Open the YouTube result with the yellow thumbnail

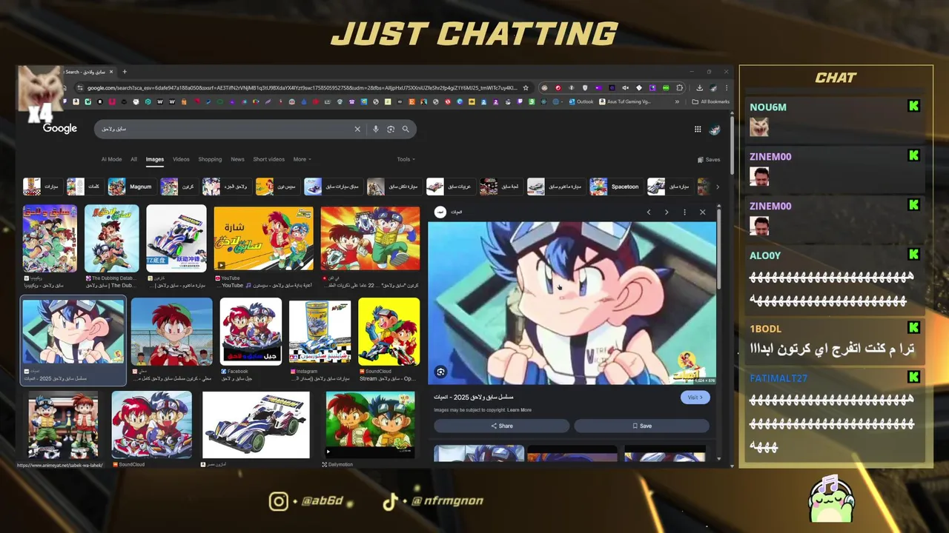click(263, 238)
